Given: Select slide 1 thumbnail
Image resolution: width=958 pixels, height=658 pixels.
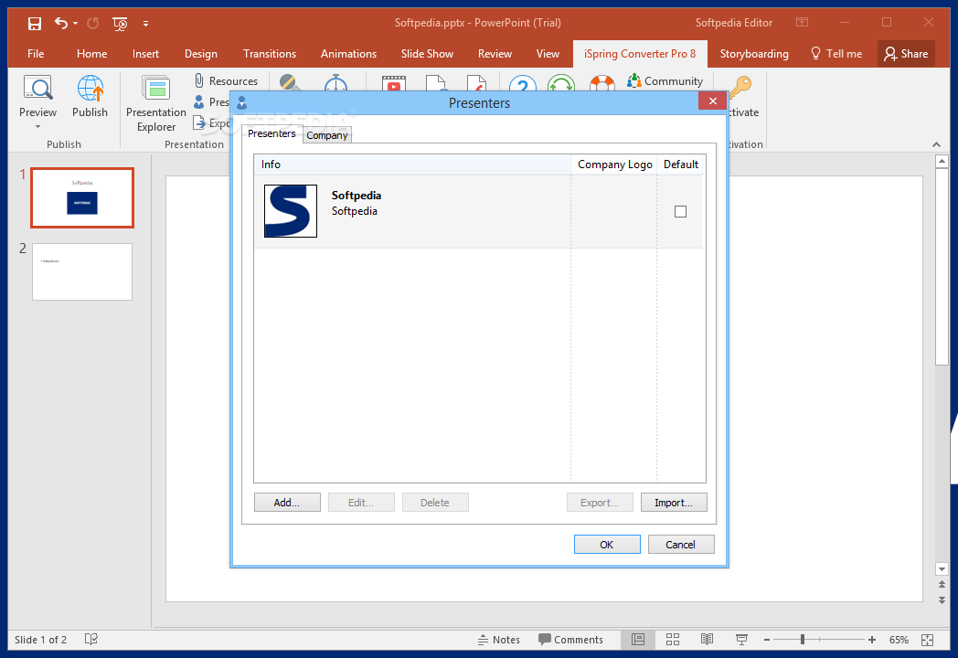Looking at the screenshot, I should 82,198.
